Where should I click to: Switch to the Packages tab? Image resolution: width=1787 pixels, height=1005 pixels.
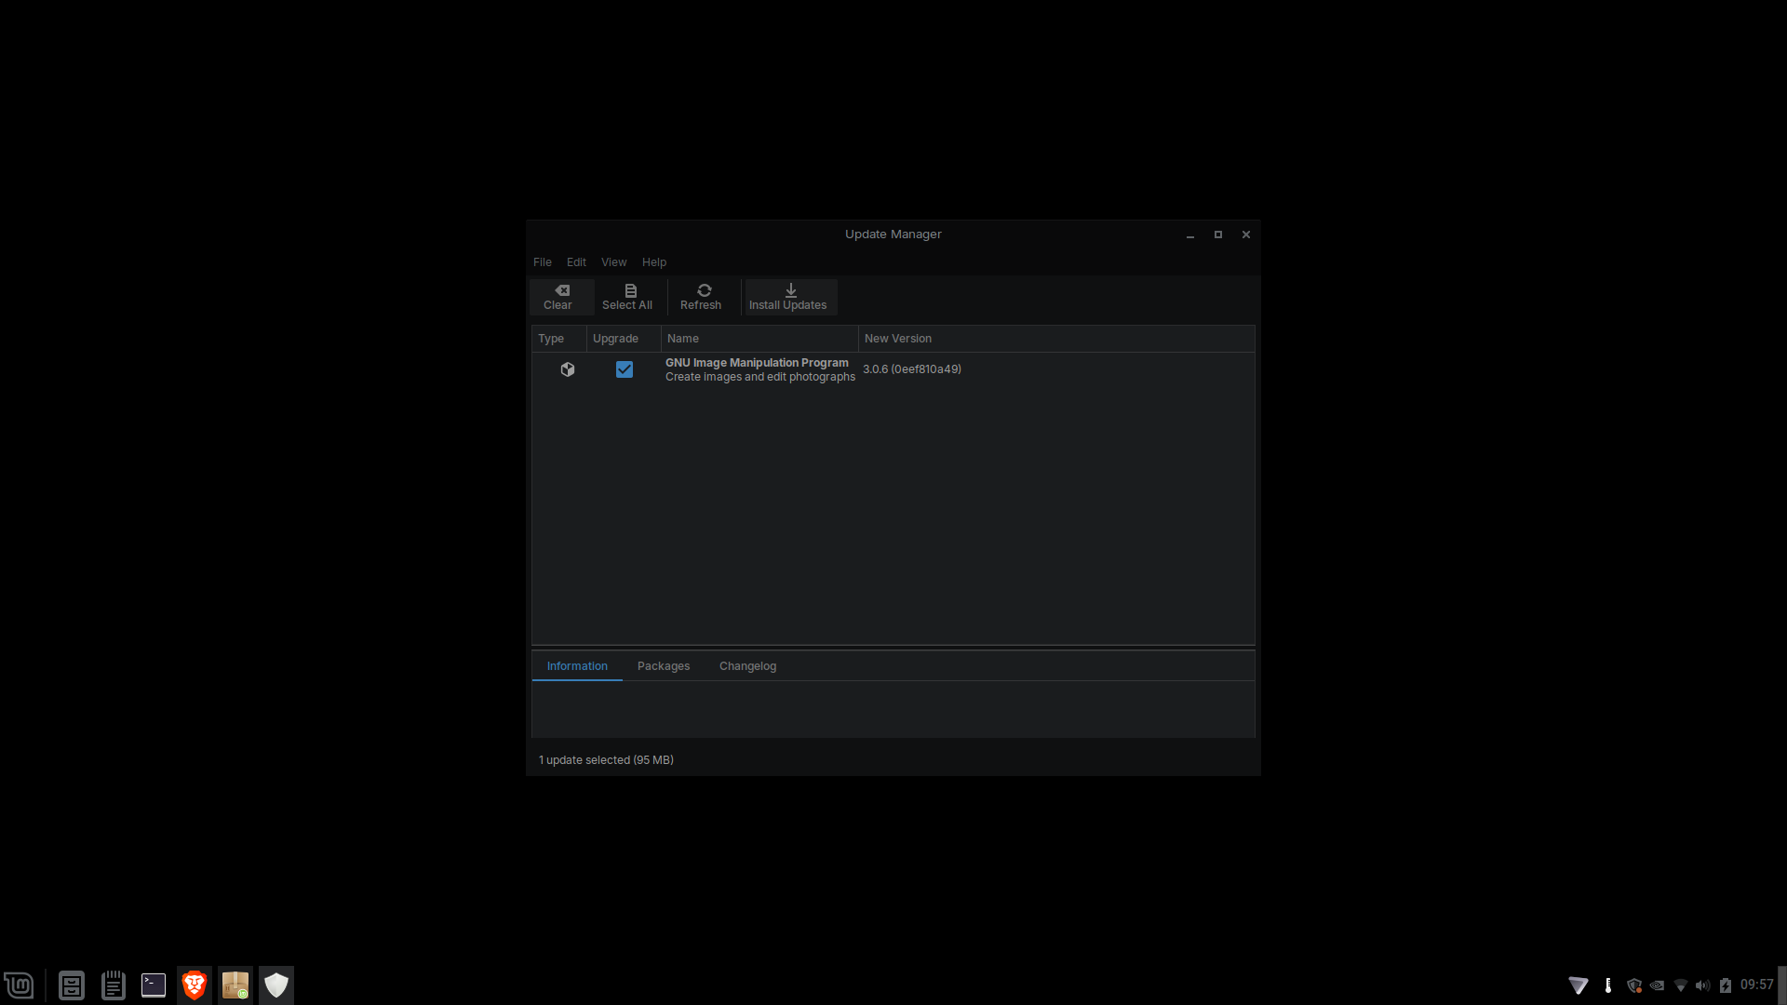pyautogui.click(x=664, y=666)
